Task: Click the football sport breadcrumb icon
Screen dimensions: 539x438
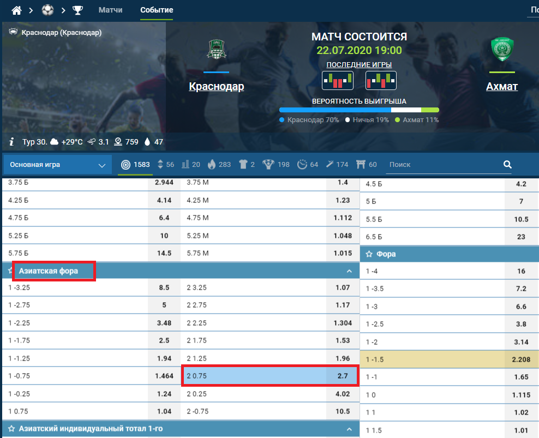Action: click(47, 10)
